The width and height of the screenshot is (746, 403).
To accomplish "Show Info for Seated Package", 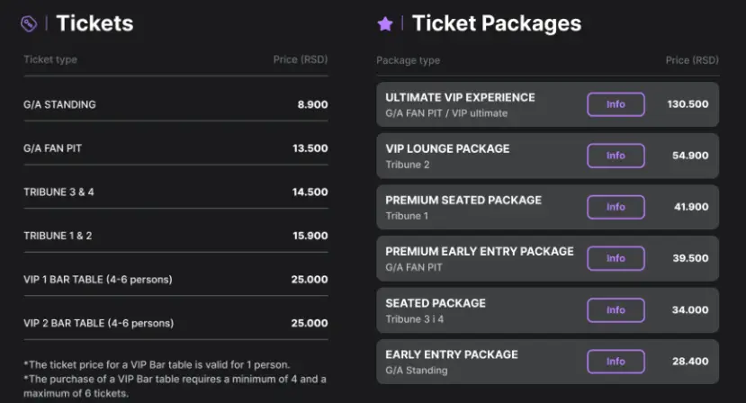I will point(616,309).
